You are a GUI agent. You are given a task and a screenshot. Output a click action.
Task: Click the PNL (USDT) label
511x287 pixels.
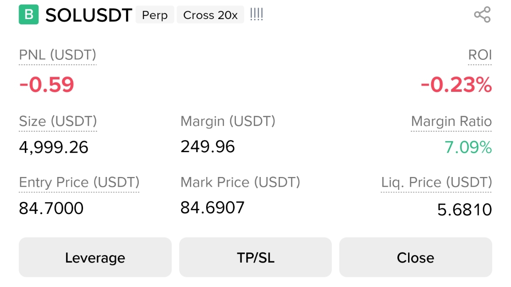[x=58, y=55]
